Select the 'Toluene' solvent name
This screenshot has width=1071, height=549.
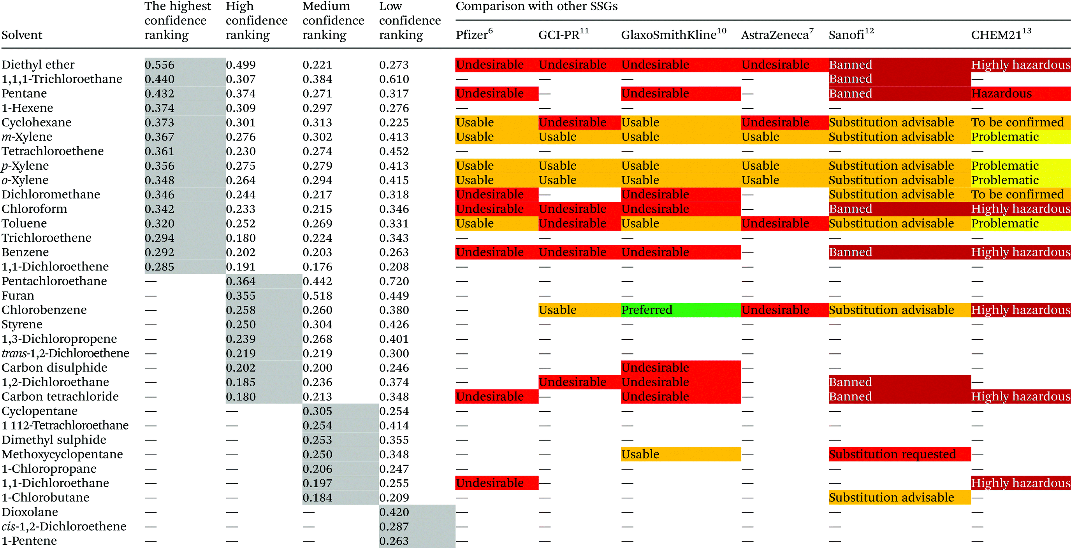[x=24, y=224]
